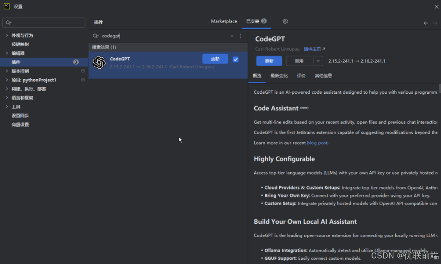Open 最新变化 tab

pyautogui.click(x=279, y=76)
